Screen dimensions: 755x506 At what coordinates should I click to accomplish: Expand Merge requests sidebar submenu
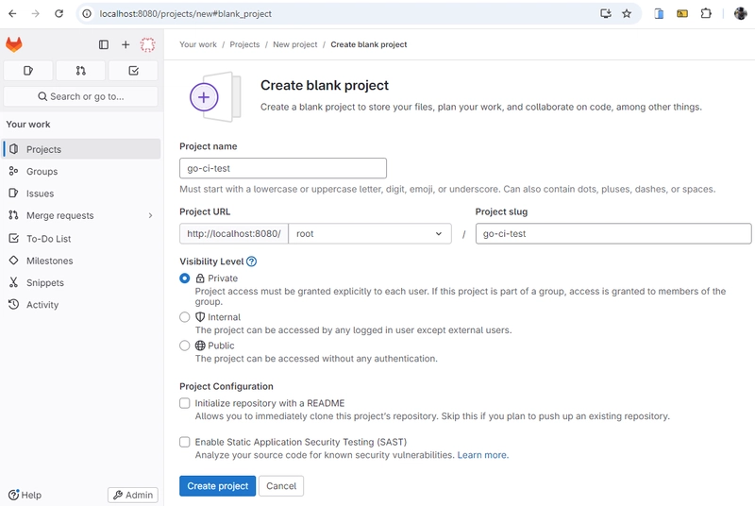150,216
